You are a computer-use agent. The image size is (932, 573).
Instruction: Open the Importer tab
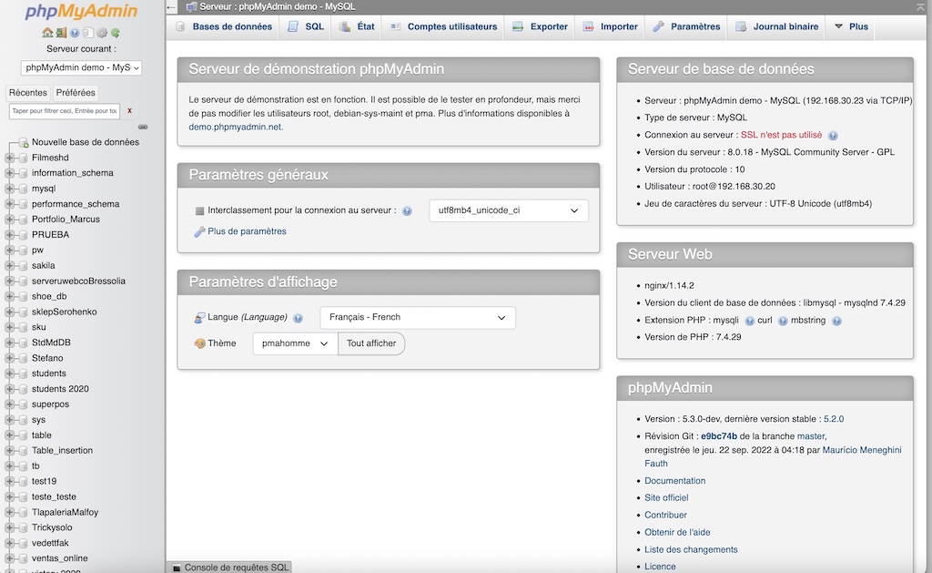(x=611, y=26)
